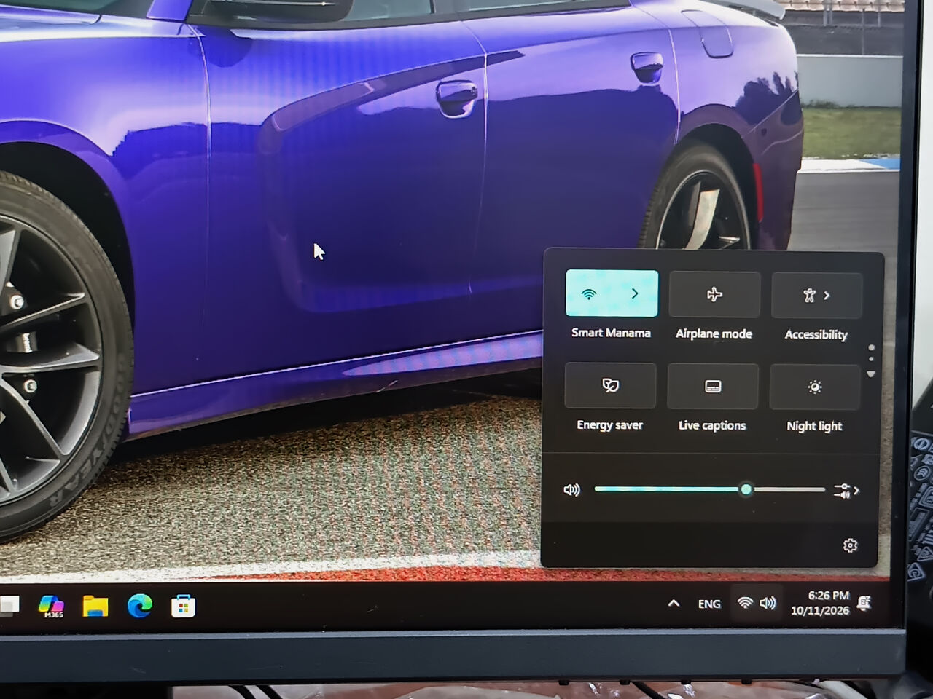Click the "Accessibility" label text
Viewport: 933px width, 699px height.
(816, 334)
